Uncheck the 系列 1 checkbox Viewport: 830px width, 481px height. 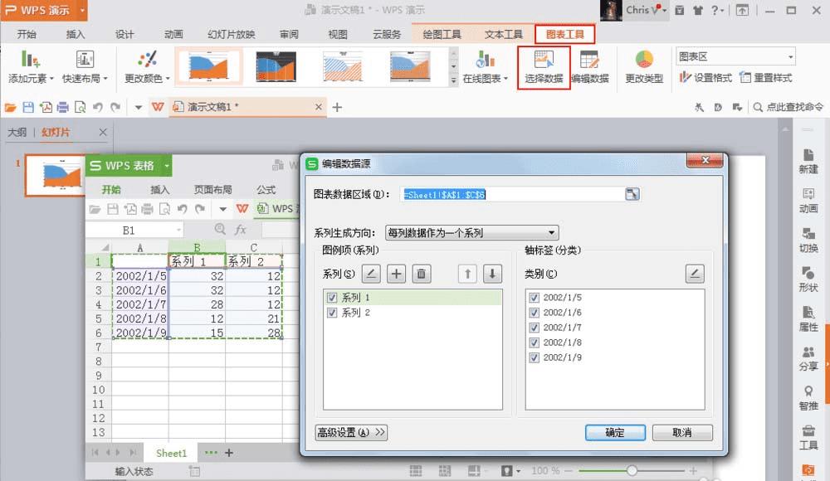pos(332,298)
